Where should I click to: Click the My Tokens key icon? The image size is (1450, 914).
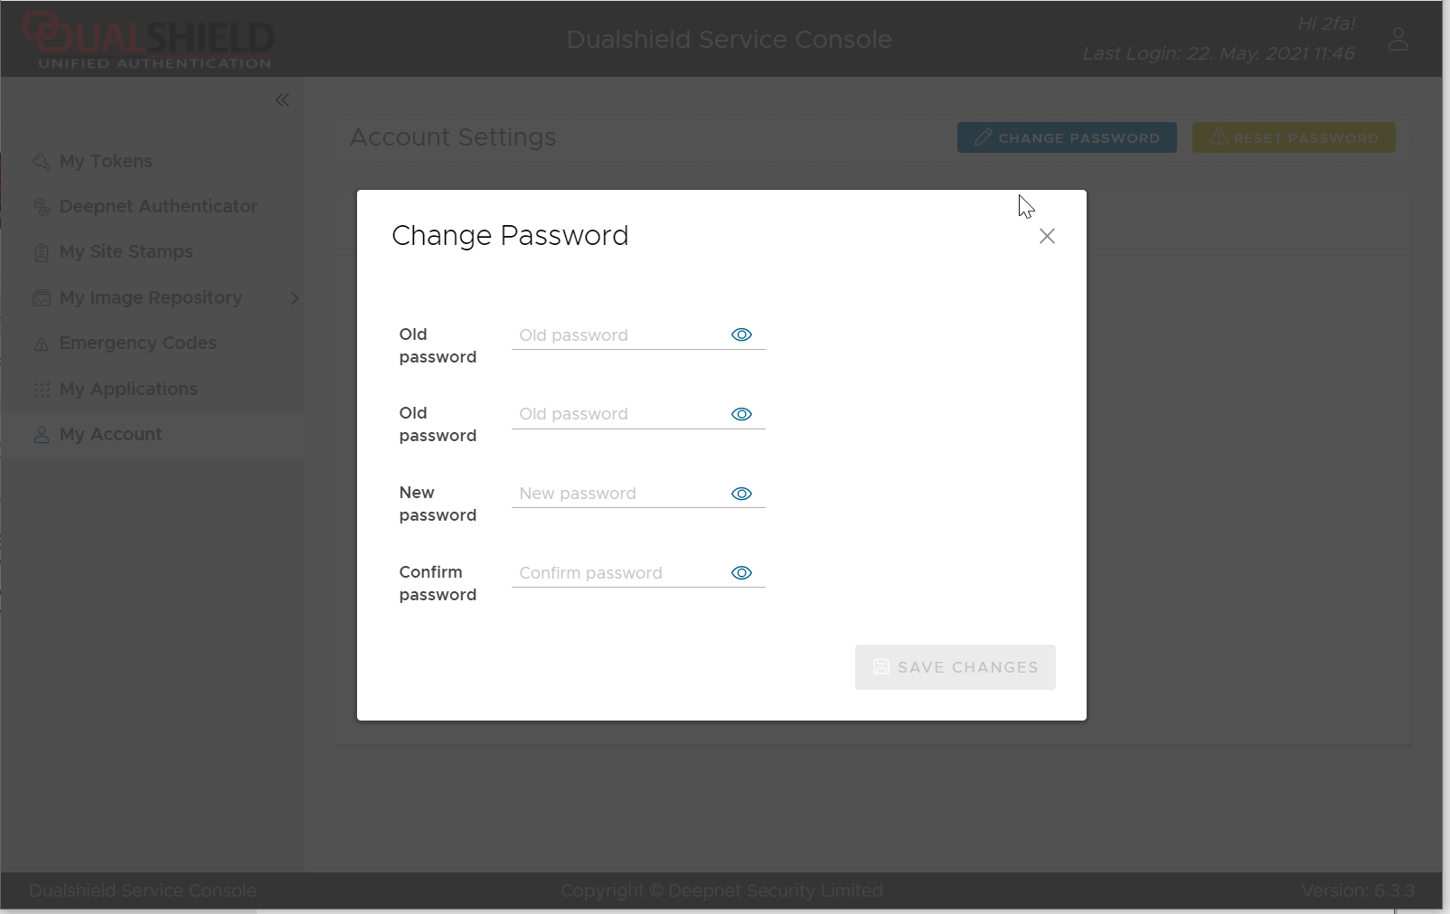click(x=41, y=162)
